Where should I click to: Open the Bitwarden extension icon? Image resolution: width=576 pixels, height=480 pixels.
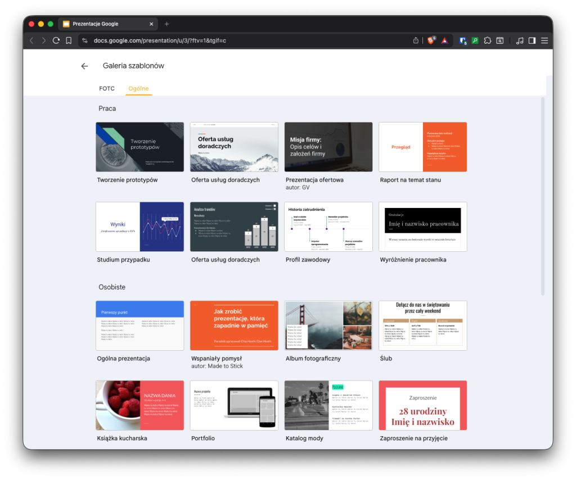pyautogui.click(x=463, y=40)
